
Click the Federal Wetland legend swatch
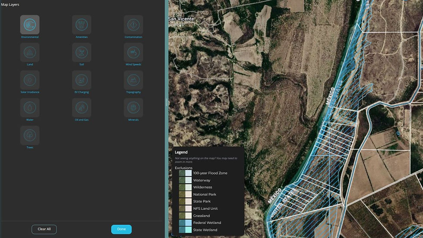coord(185,222)
